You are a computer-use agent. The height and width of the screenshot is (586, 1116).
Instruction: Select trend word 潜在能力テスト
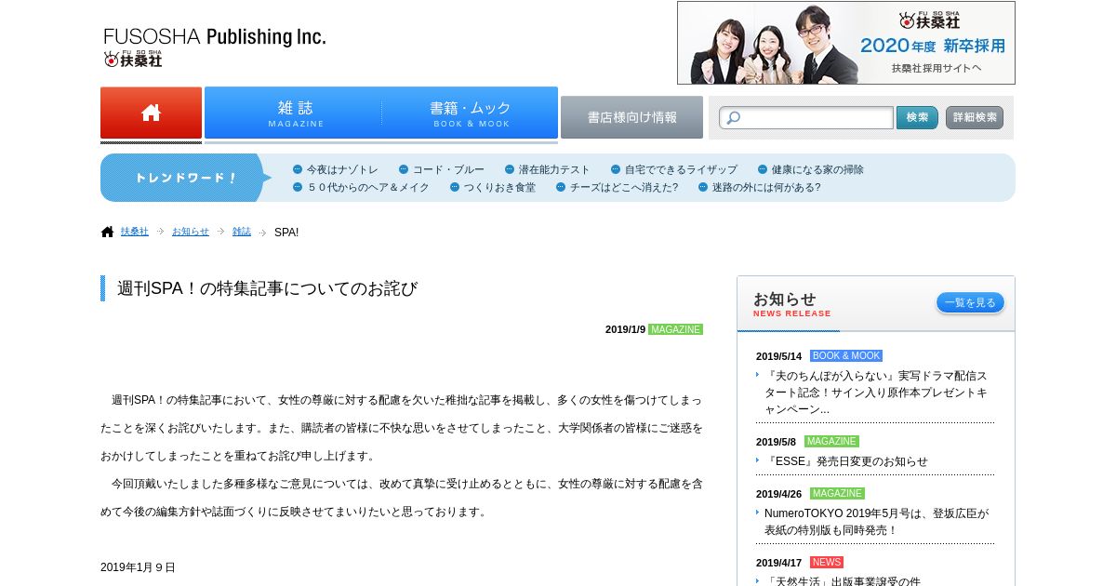pos(554,169)
